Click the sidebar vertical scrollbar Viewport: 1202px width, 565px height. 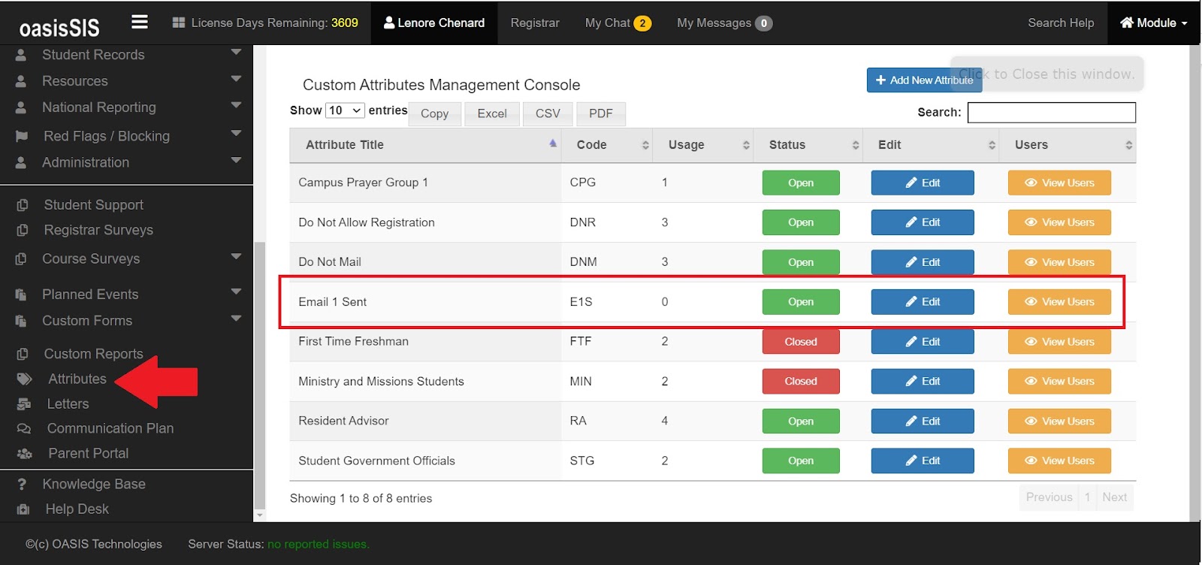[x=260, y=376]
